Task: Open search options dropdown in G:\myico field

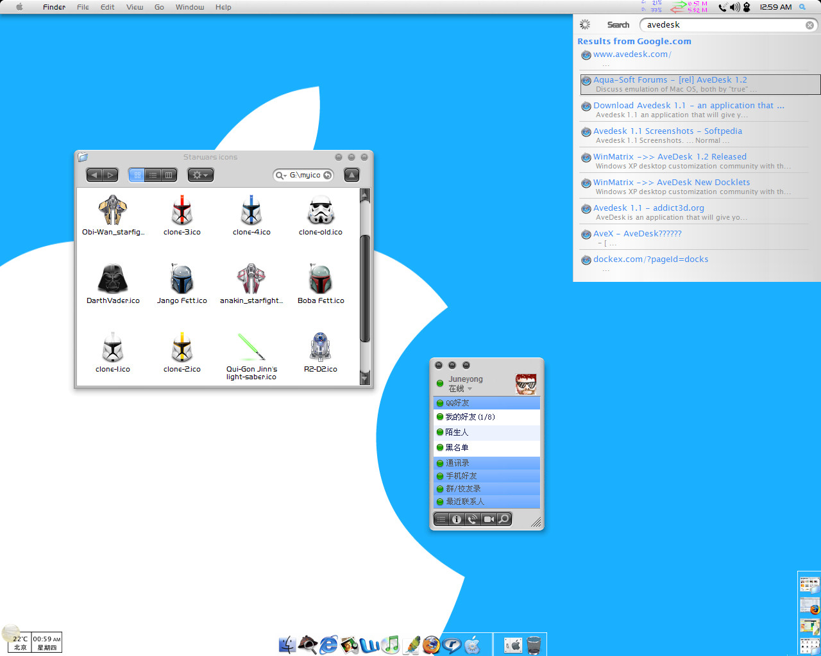Action: (x=280, y=175)
